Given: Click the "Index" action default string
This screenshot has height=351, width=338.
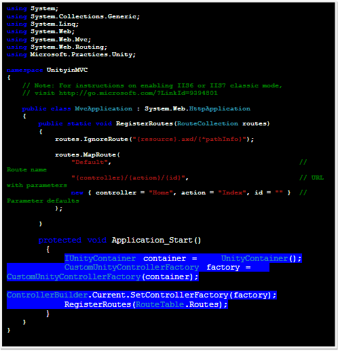Looking at the screenshot, I should tap(232, 192).
